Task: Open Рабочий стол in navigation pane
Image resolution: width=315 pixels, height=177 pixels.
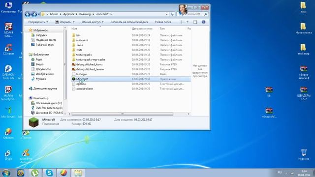Action: point(44,45)
